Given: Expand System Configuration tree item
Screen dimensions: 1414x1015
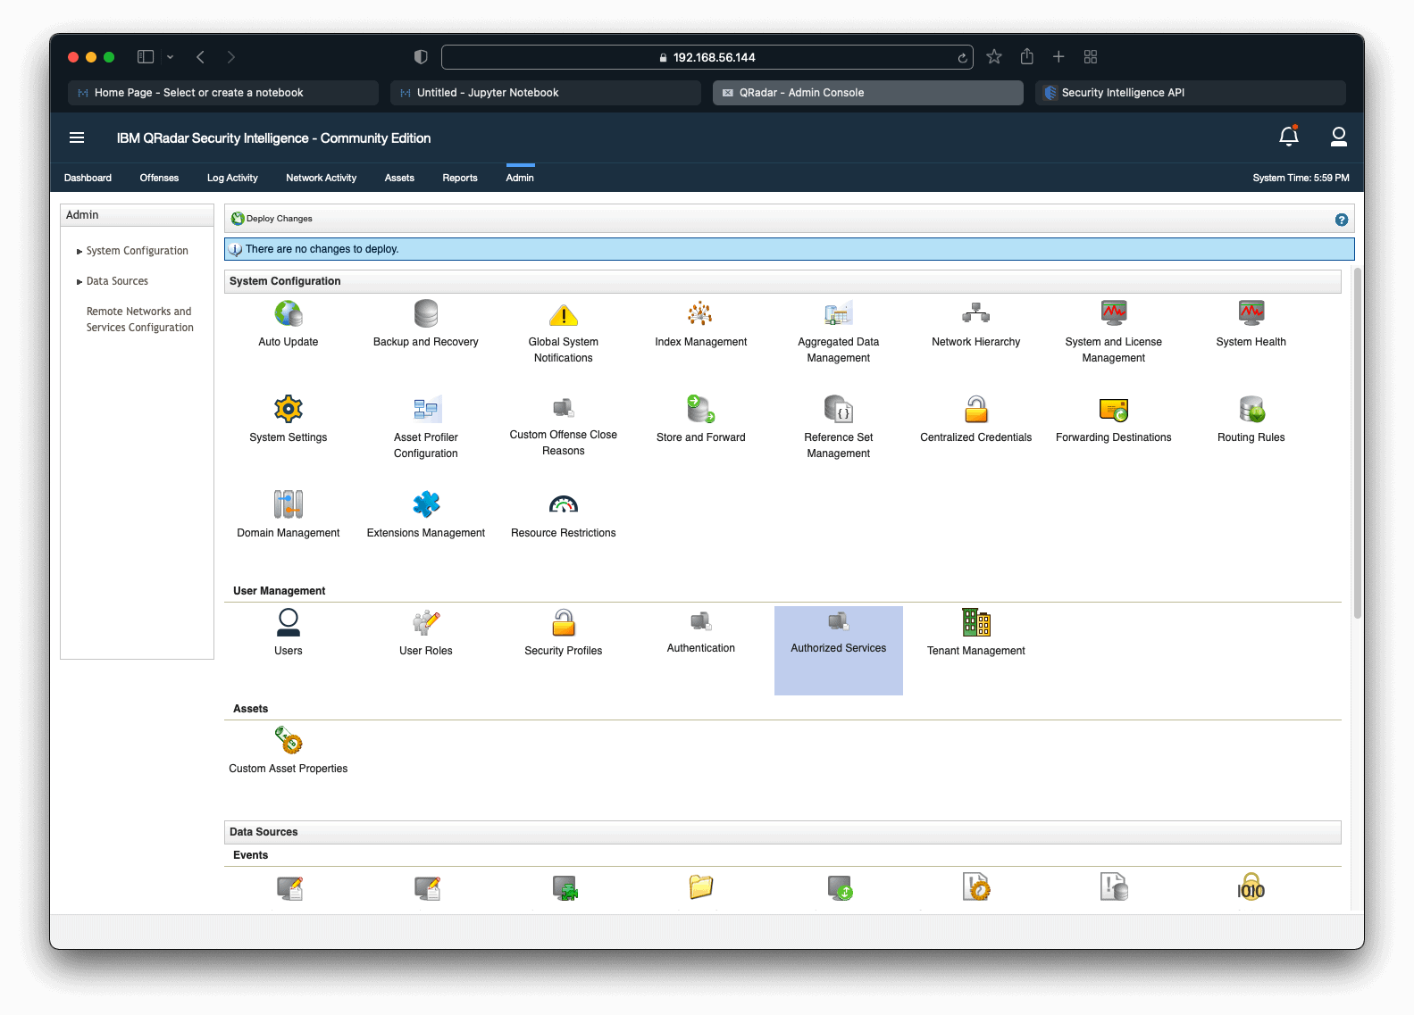Looking at the screenshot, I should click(x=137, y=251).
